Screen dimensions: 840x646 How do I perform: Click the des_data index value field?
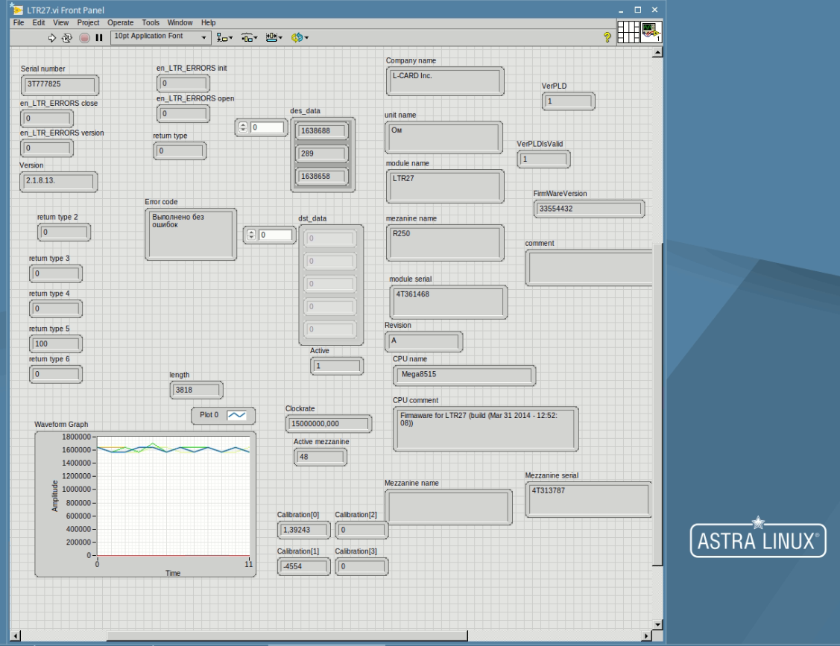pos(268,127)
